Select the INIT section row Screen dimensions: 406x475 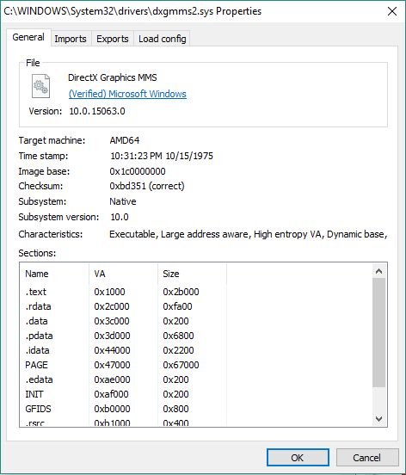[124, 394]
